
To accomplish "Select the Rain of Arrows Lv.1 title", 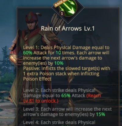I will click(68, 29).
